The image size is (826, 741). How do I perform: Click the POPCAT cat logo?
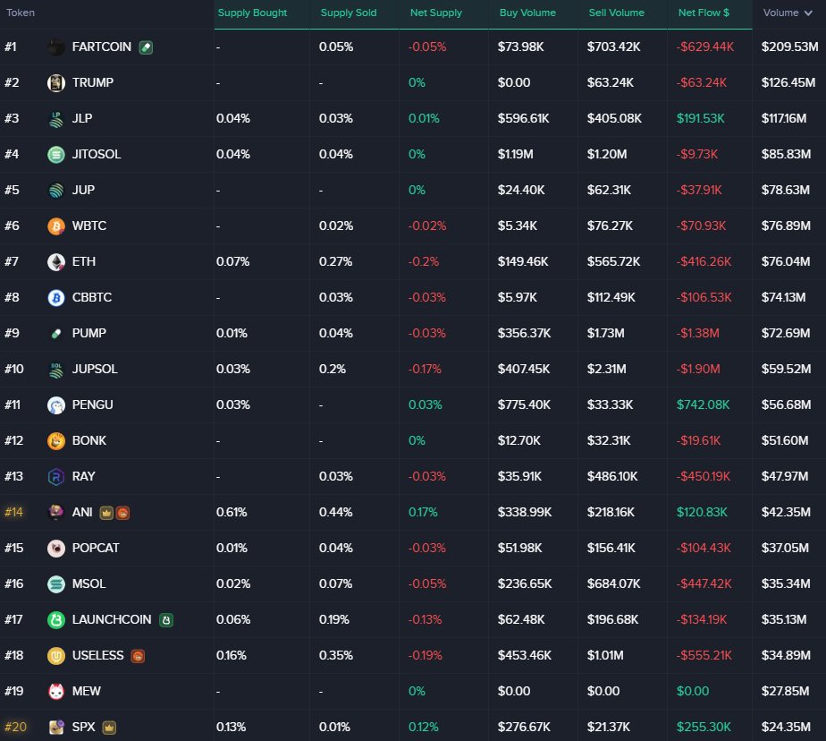click(55, 549)
